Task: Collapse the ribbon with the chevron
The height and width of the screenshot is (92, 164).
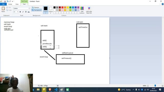Action: [x=160, y=4]
